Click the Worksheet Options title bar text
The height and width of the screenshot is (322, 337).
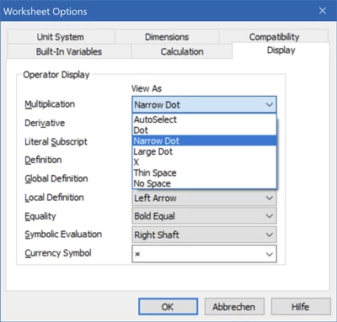click(45, 12)
